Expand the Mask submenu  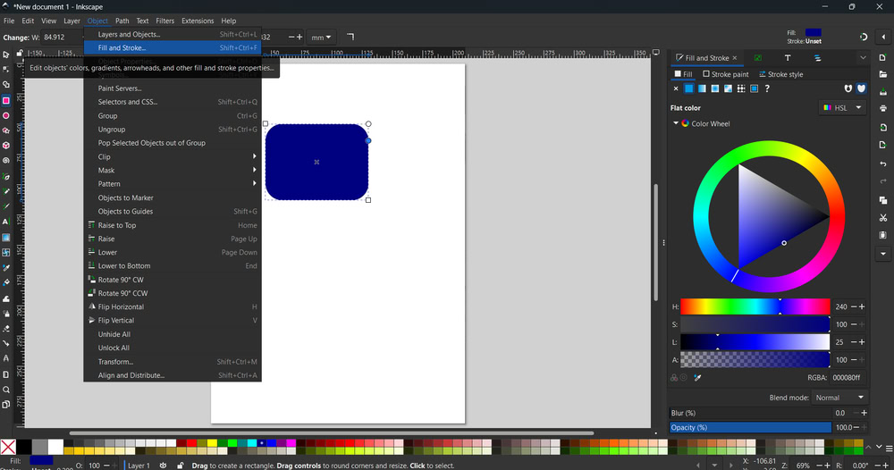[x=173, y=171]
